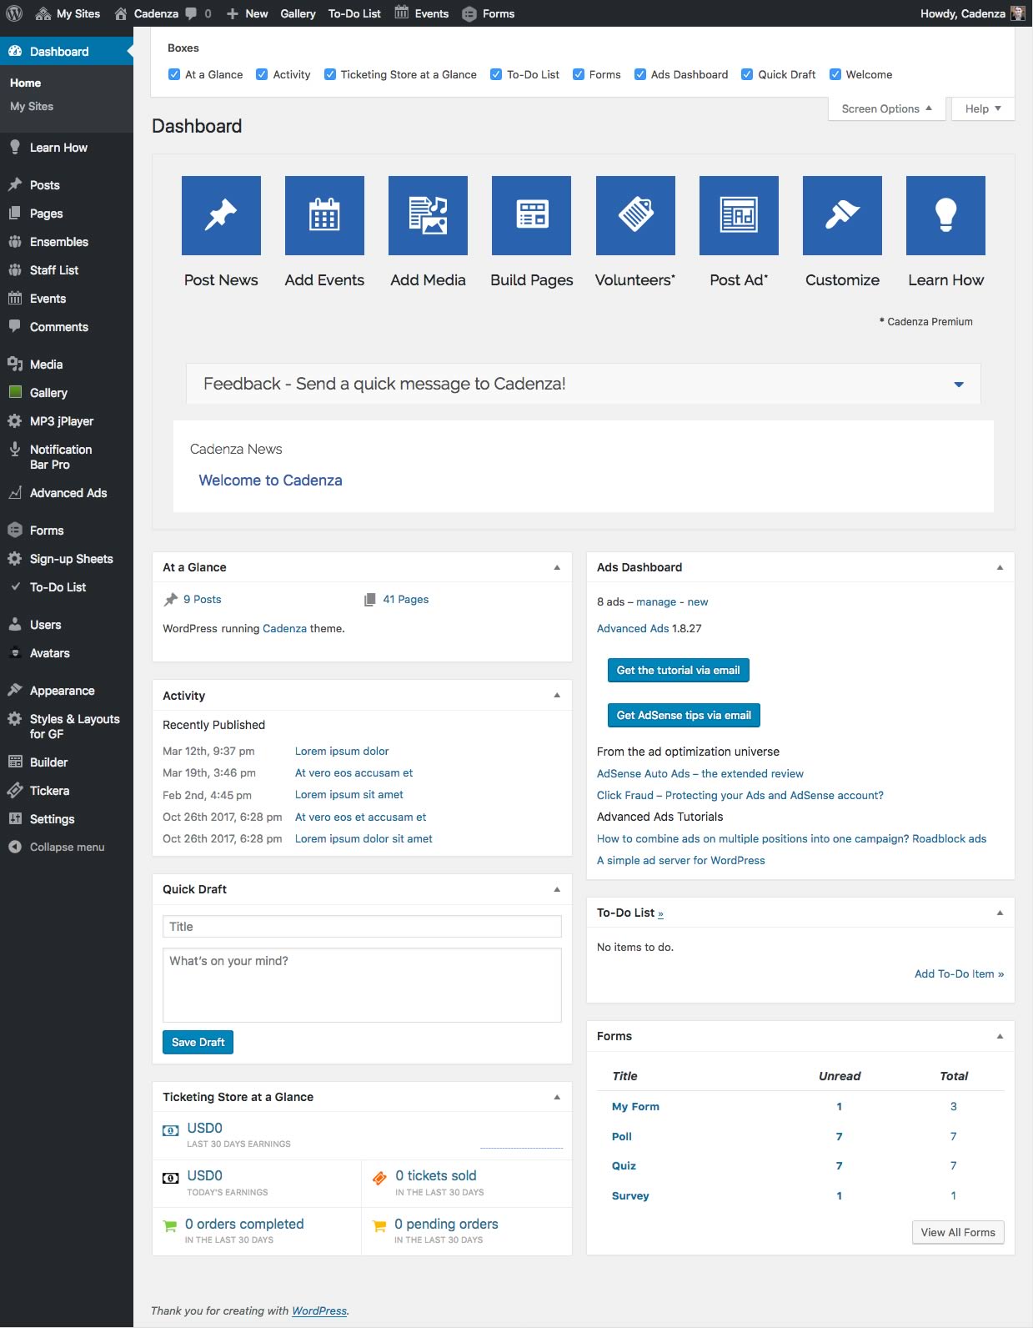
Task: Click the Cadenza theme link
Action: [x=284, y=628]
